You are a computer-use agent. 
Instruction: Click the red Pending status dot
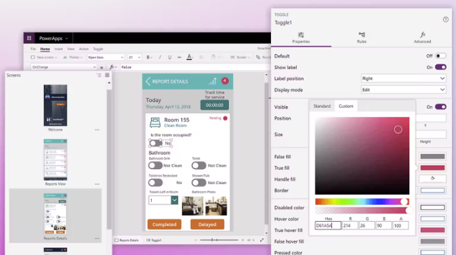pos(225,118)
